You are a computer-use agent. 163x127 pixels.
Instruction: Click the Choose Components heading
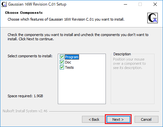(24, 13)
